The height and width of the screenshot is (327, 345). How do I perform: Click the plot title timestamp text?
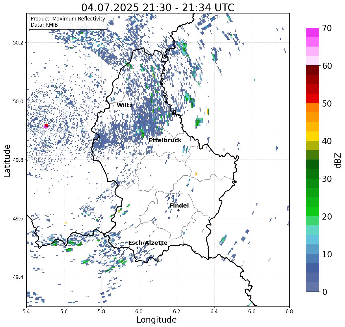(x=158, y=8)
